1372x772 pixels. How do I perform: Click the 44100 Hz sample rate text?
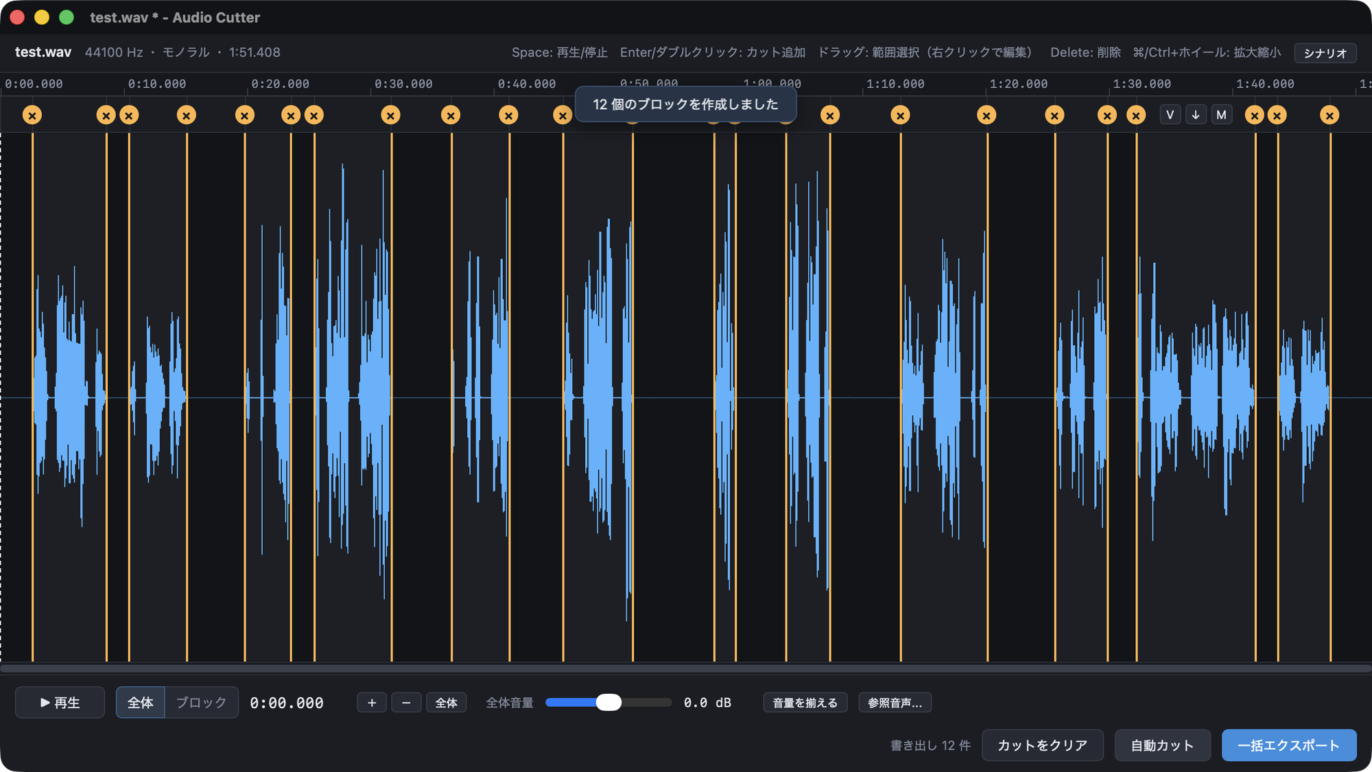[114, 52]
